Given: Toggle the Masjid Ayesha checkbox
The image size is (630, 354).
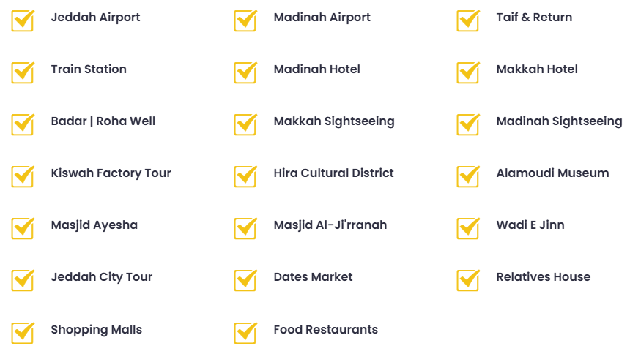Looking at the screenshot, I should pyautogui.click(x=23, y=228).
